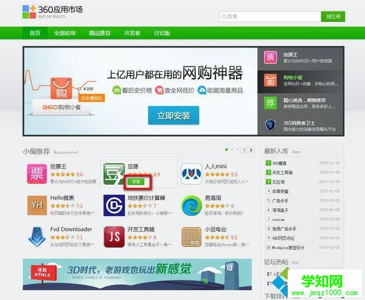The image size is (365, 300).
Task: Click the 人人mini star rating 9.5
Action: click(x=221, y=174)
